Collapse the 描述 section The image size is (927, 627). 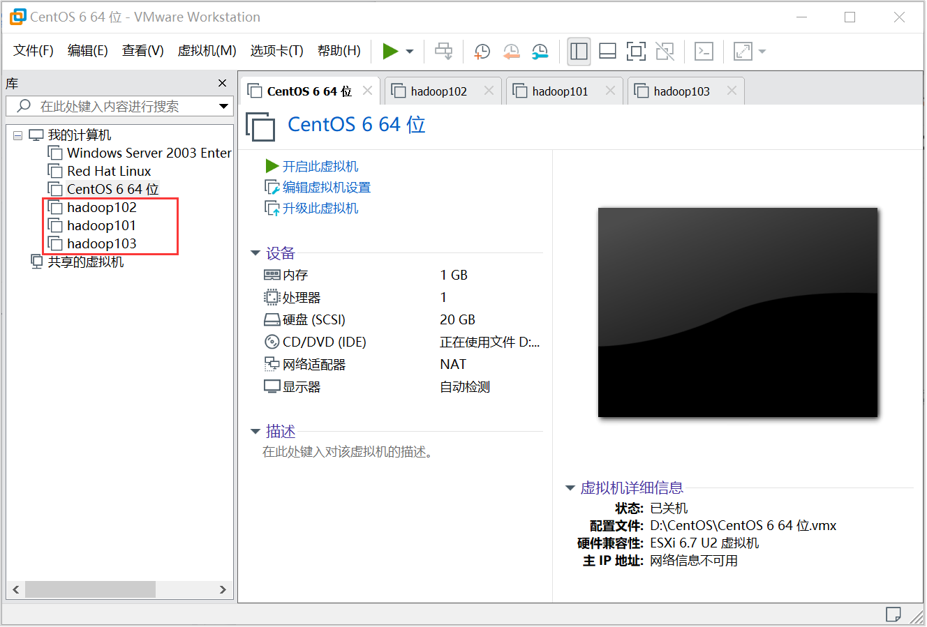[255, 432]
